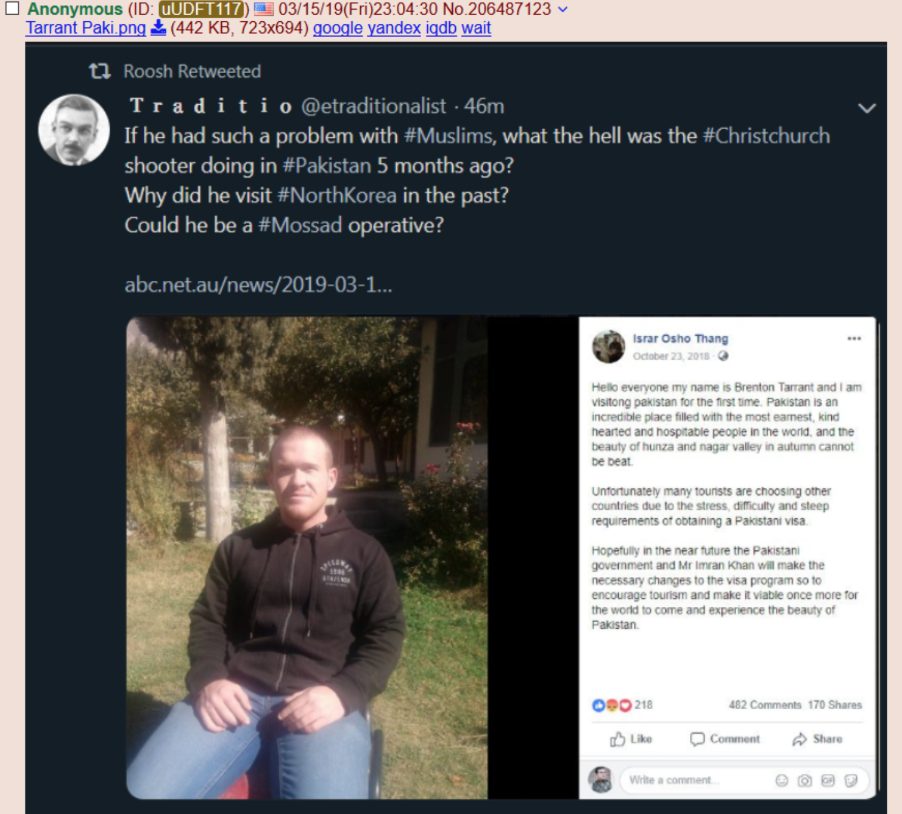902x814 pixels.
Task: Search image with yandex link
Action: (394, 28)
